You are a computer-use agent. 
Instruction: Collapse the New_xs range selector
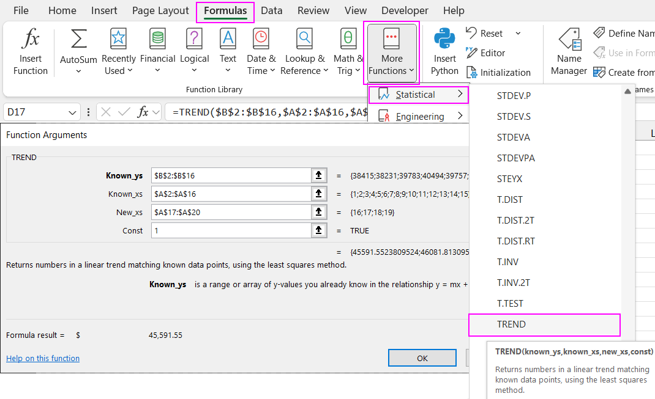(x=318, y=212)
